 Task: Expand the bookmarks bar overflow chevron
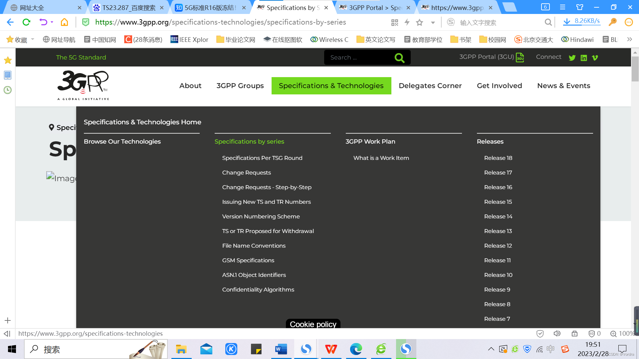tap(629, 39)
